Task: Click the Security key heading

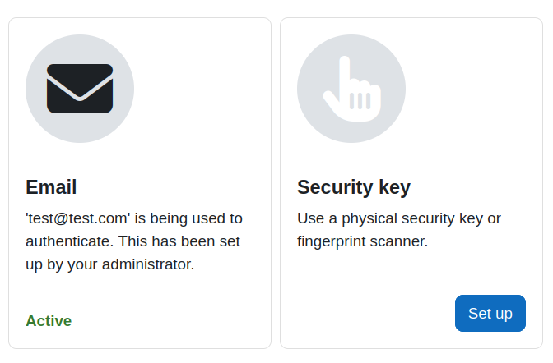Action: point(354,187)
